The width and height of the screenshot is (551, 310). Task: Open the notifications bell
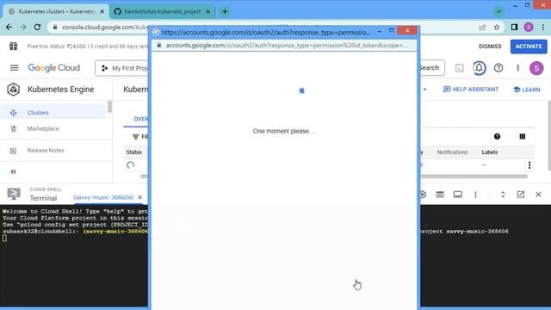pos(479,68)
